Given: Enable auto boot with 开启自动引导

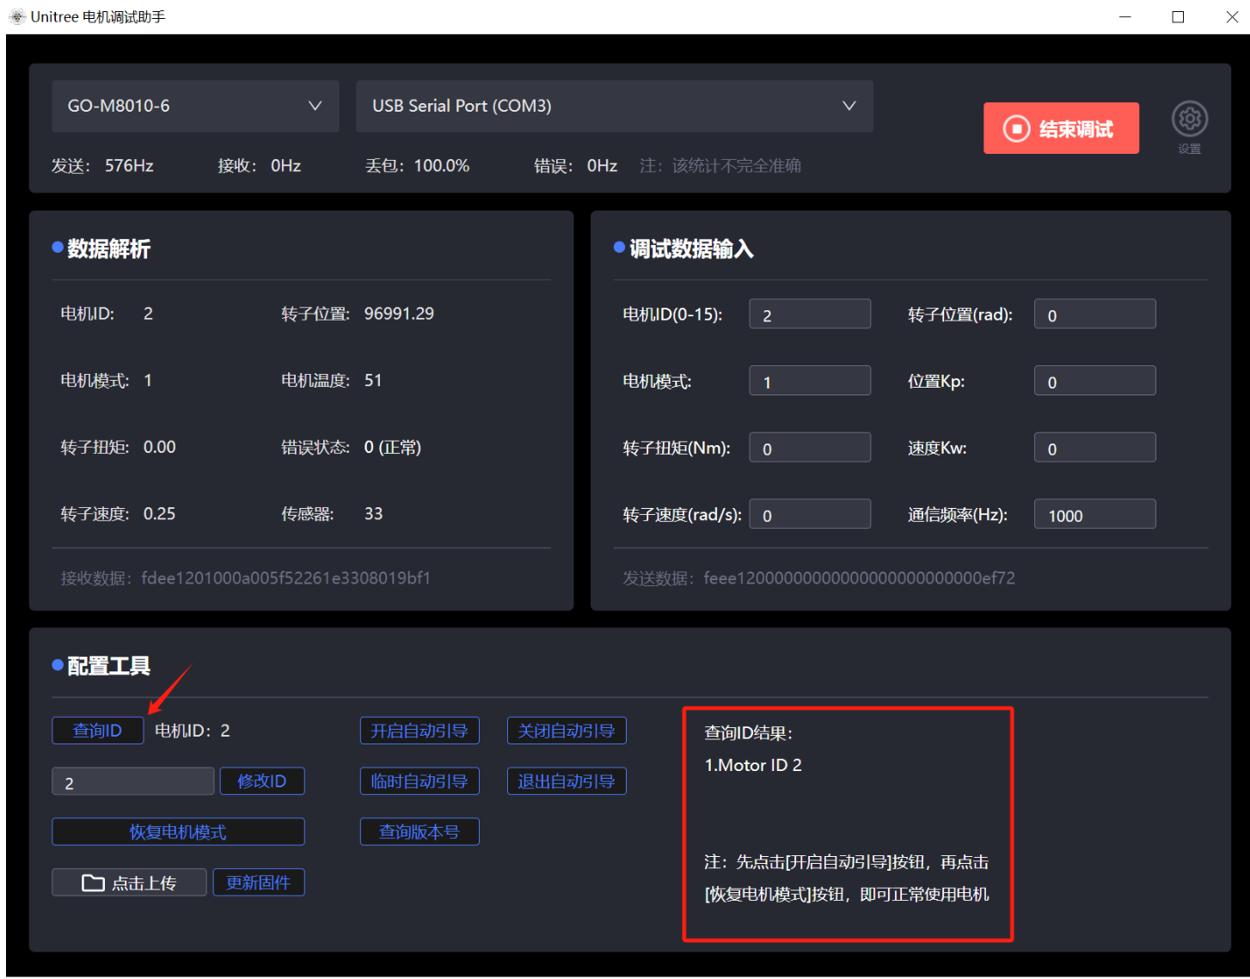Looking at the screenshot, I should (x=419, y=731).
